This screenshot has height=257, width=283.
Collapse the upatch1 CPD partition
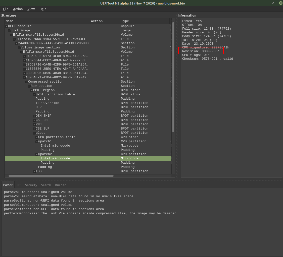click(x=37, y=142)
